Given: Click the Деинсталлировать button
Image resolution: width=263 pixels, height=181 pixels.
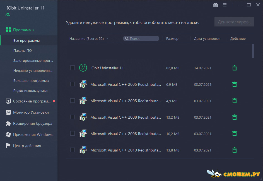Looking at the screenshot, I should tap(234, 22).
